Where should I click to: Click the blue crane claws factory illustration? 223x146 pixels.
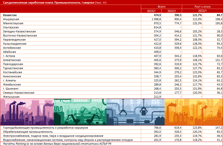tap(136, 112)
